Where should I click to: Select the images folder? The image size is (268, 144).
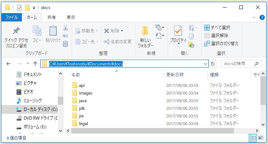pyautogui.click(x=83, y=93)
